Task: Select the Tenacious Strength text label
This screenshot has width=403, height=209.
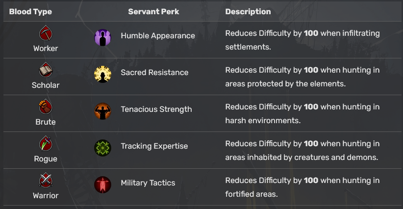Action: pos(156,109)
